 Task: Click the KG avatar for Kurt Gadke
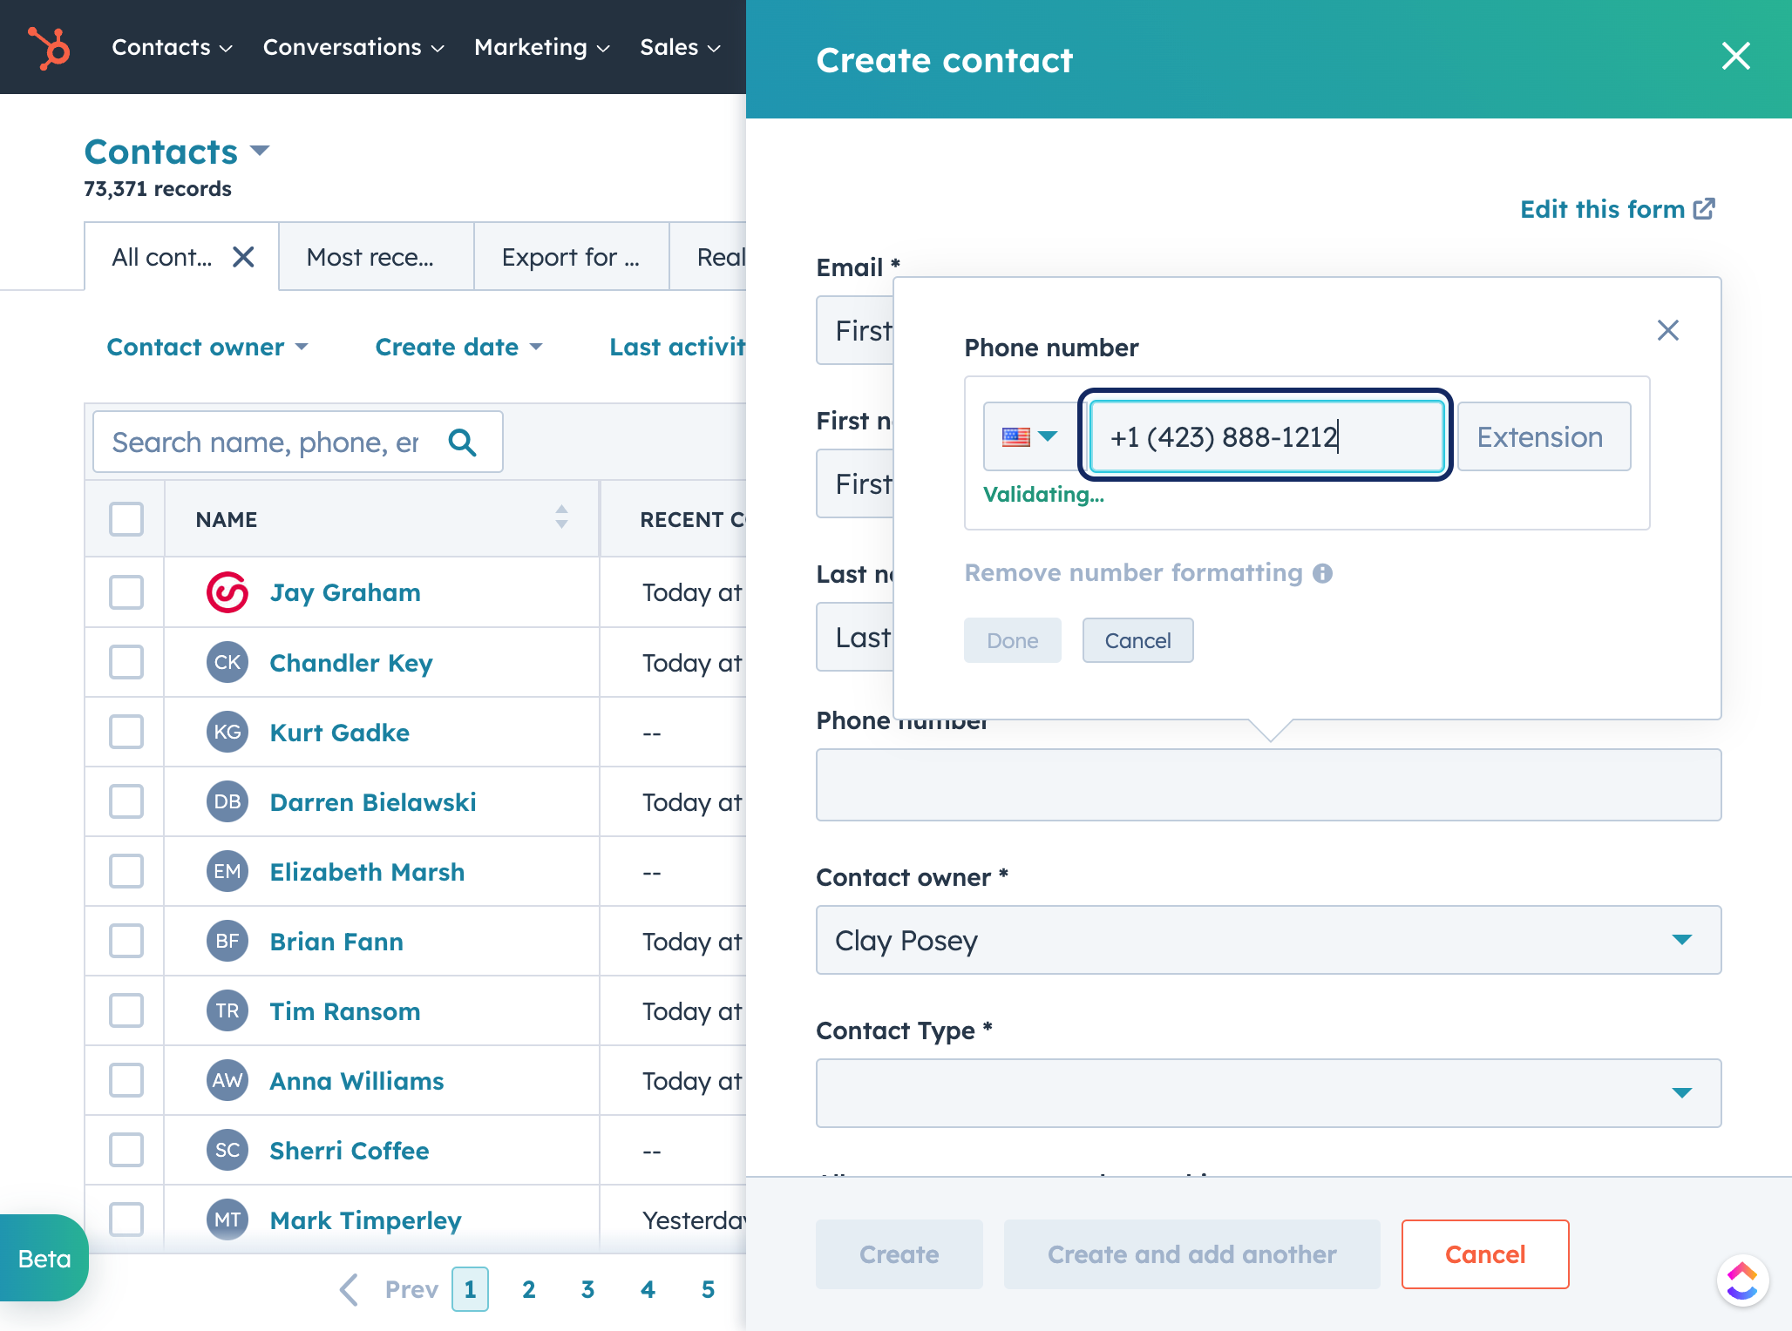(227, 732)
